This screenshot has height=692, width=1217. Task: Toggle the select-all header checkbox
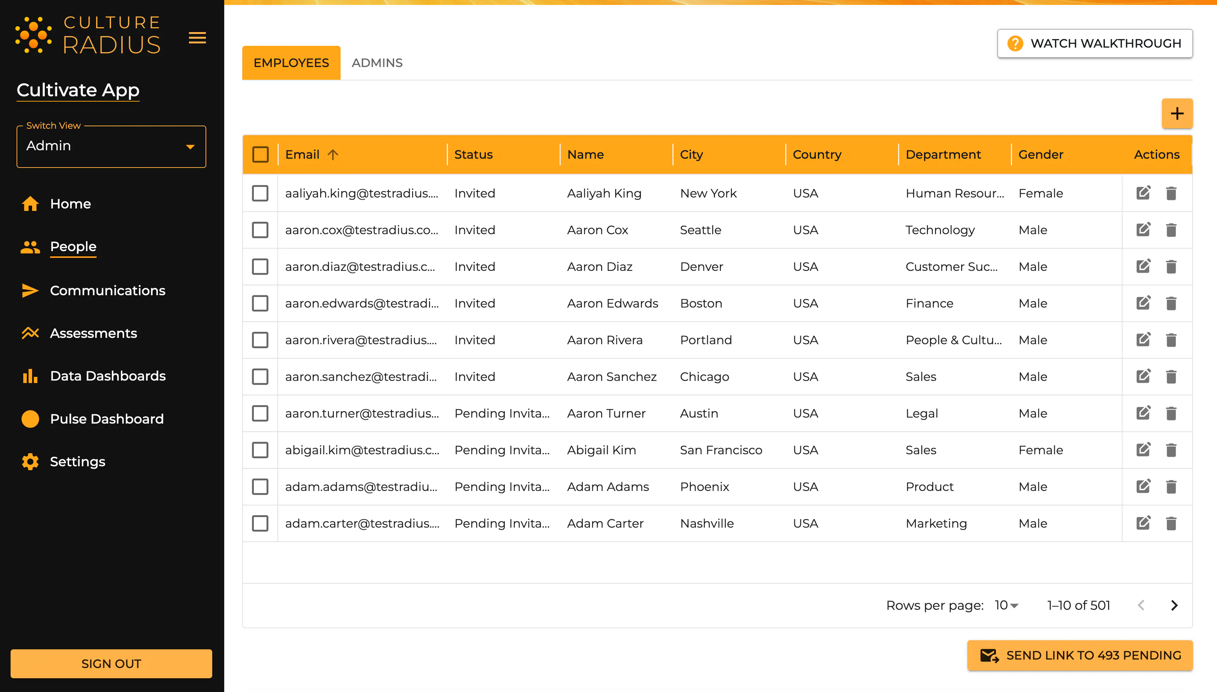click(x=260, y=154)
